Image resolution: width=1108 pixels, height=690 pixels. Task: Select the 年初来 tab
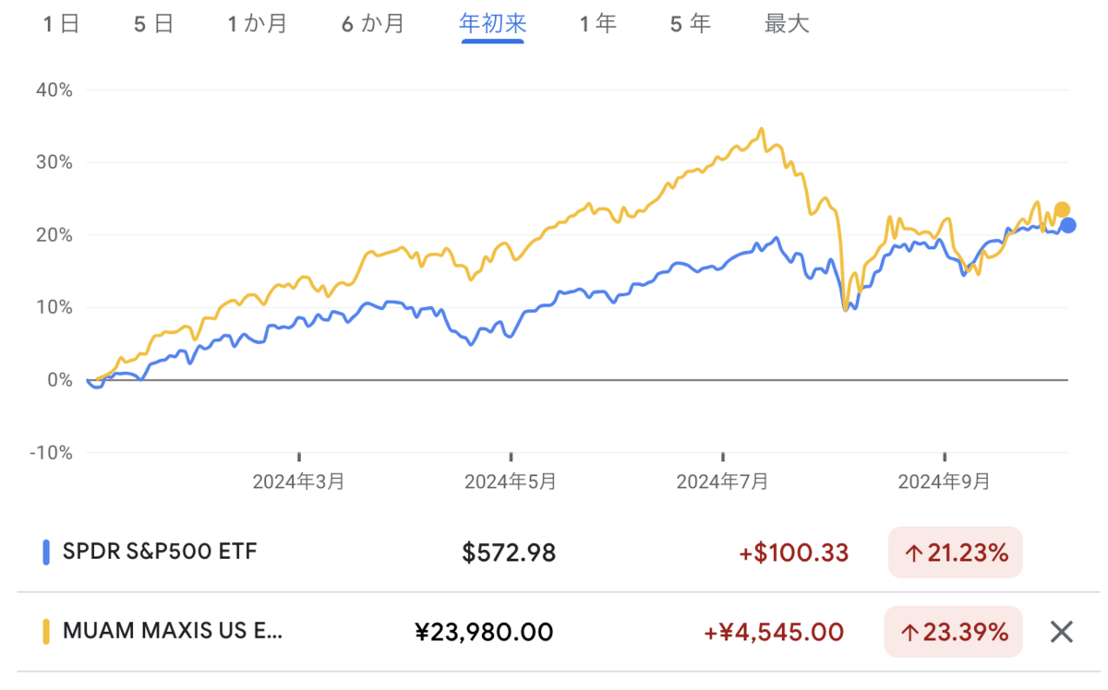tap(492, 24)
